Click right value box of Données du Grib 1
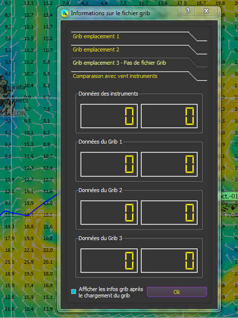 169,164
